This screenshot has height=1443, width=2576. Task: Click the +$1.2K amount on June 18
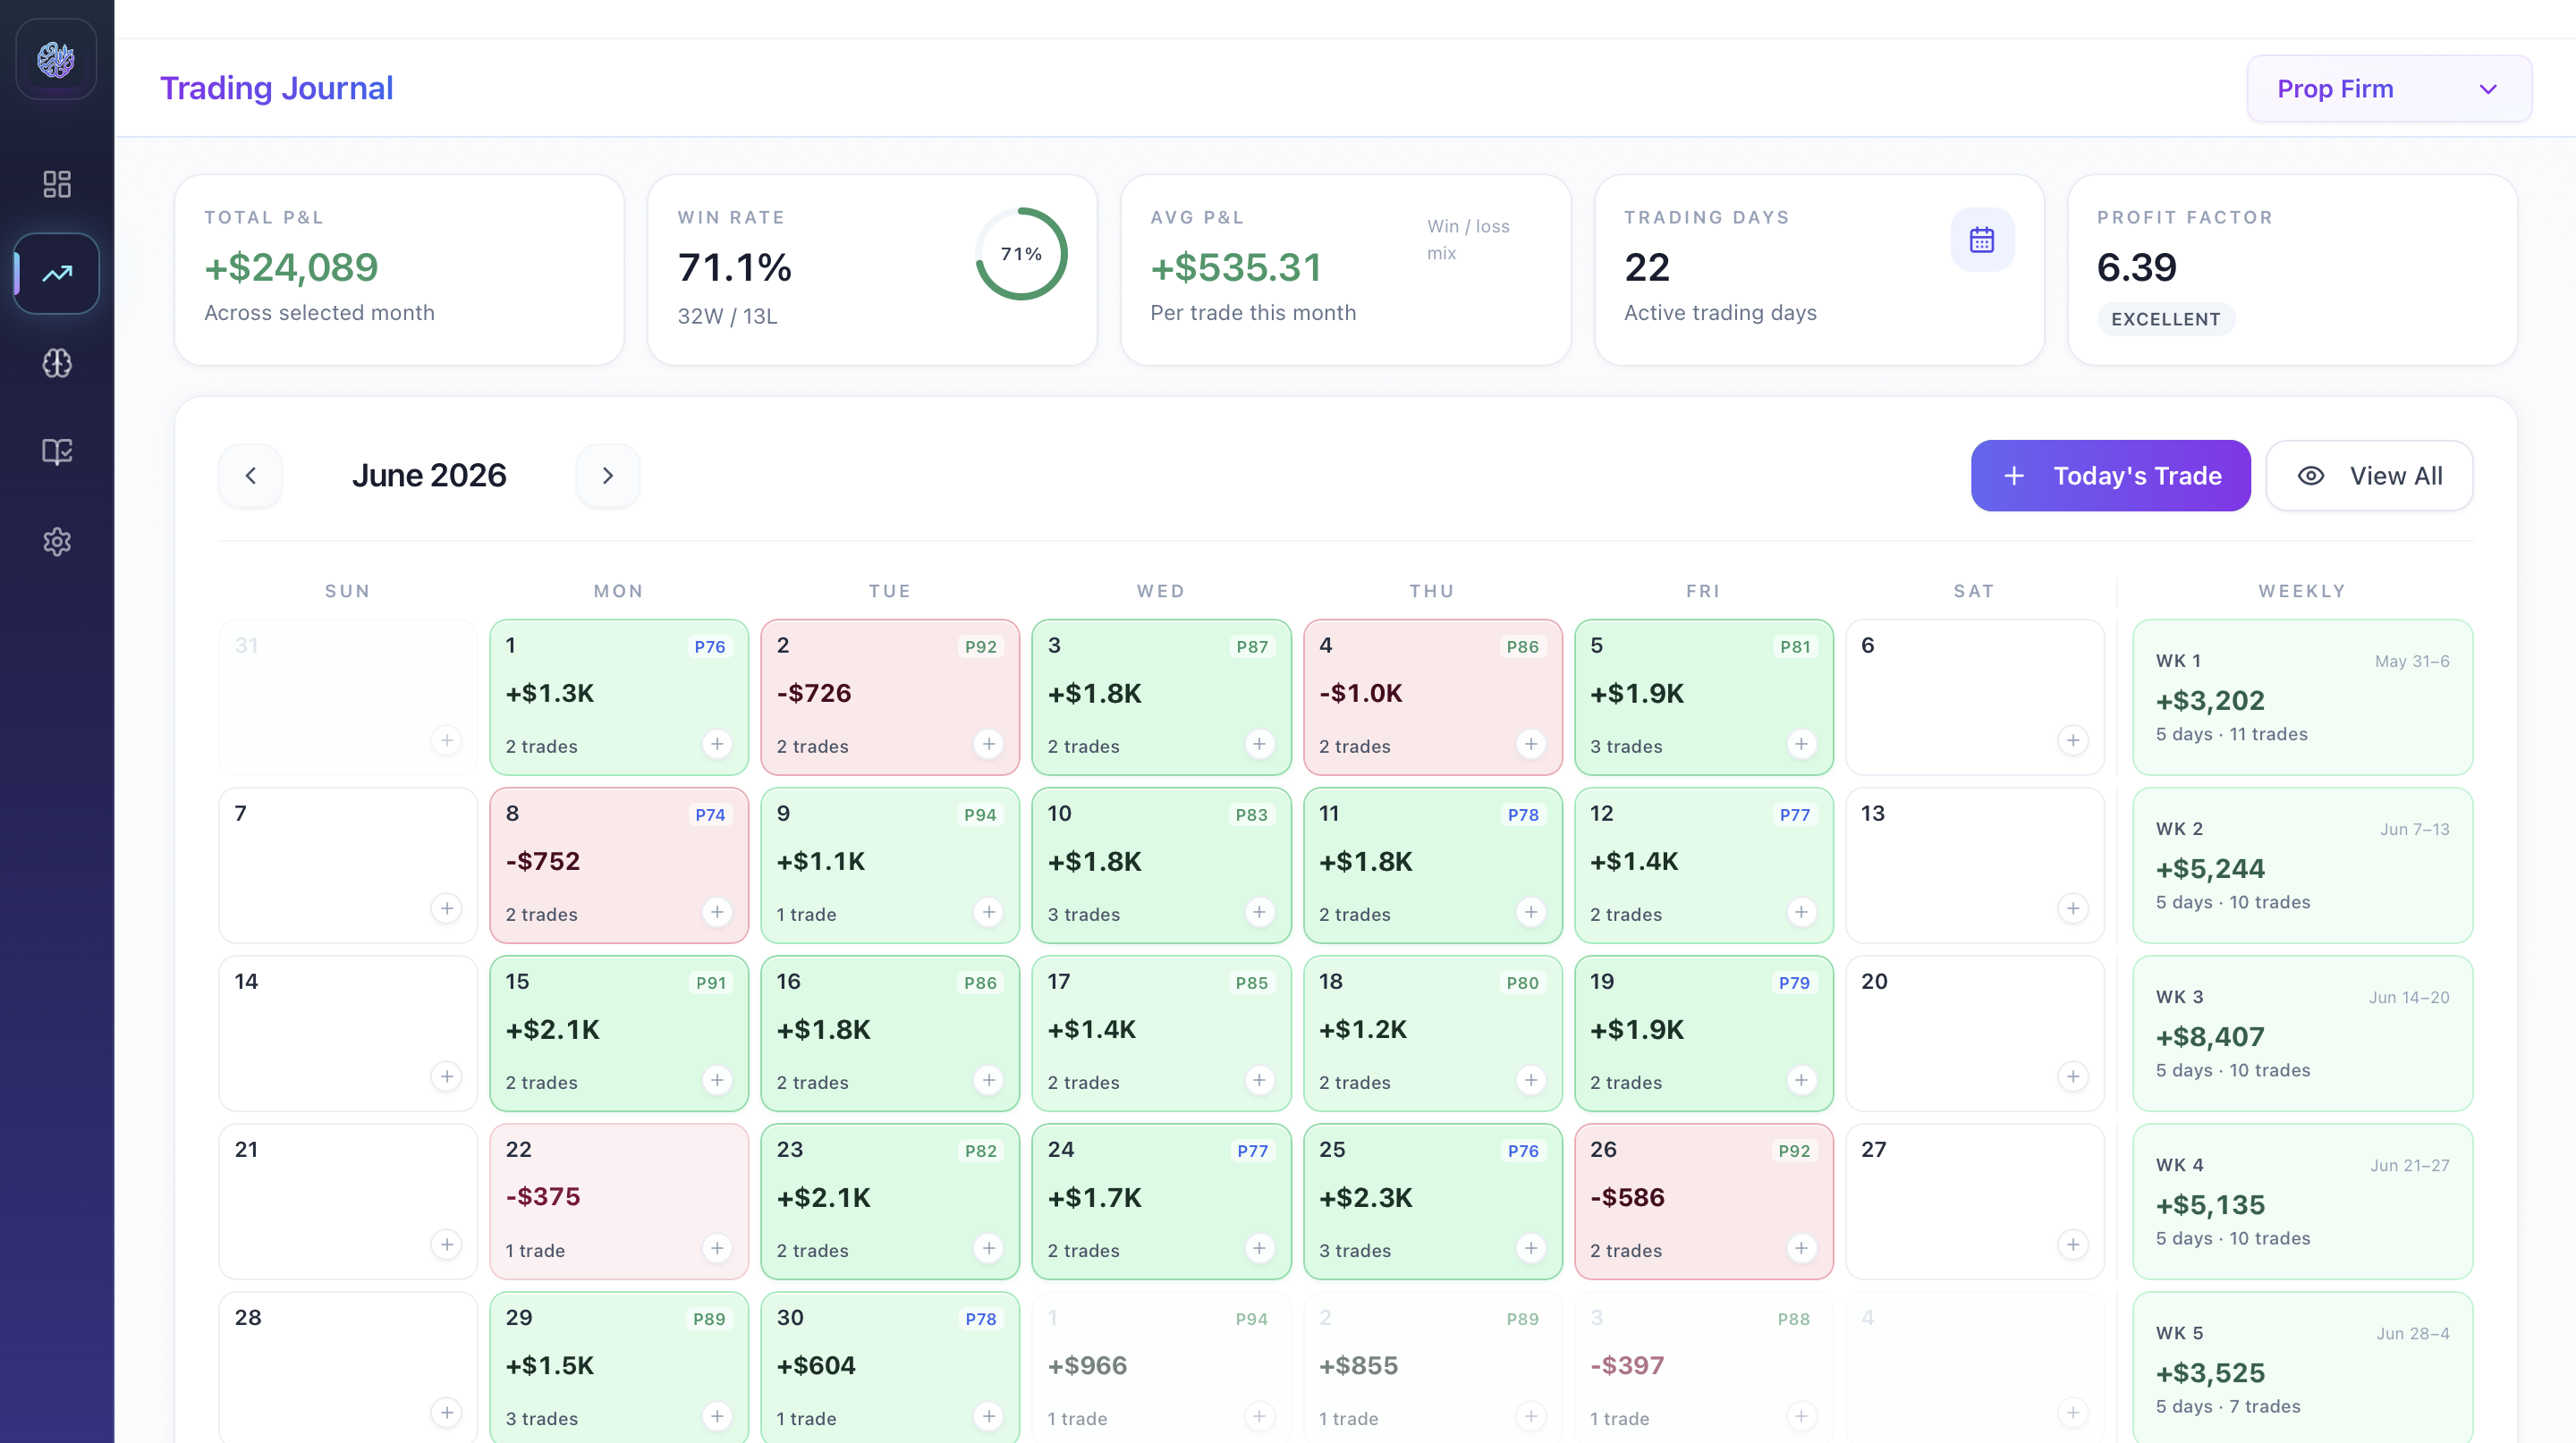[x=1362, y=1029]
